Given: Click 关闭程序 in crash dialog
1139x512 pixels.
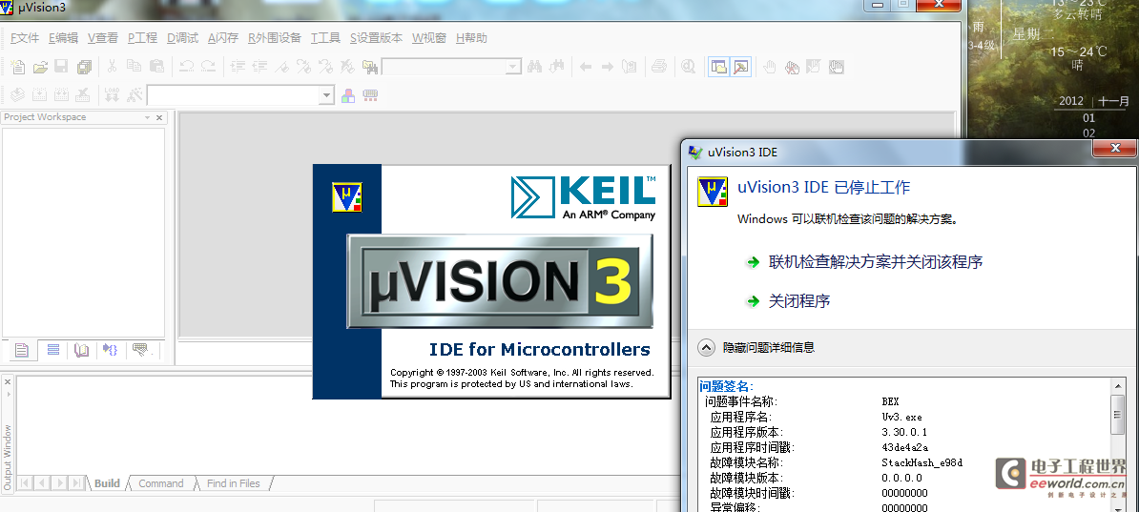Looking at the screenshot, I should 799,300.
